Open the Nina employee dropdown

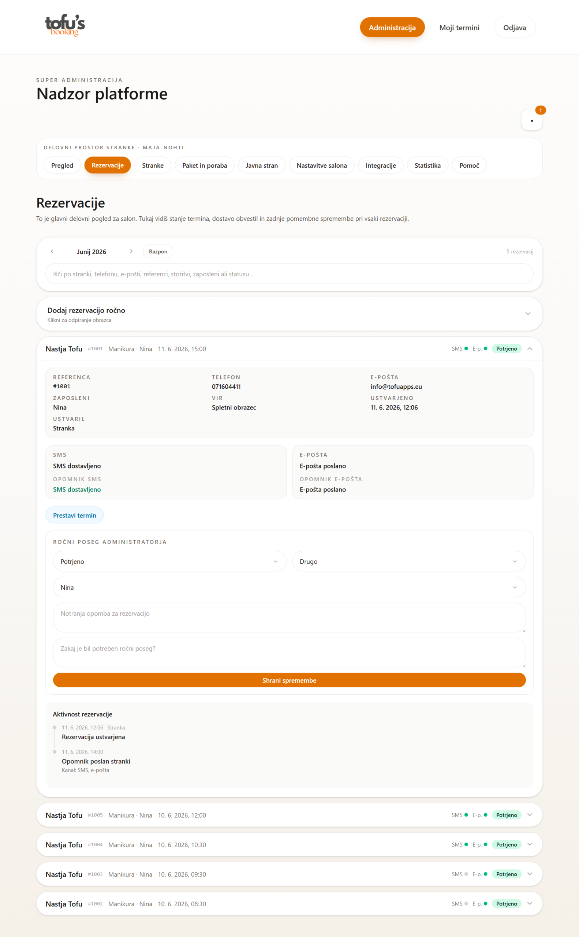coord(289,587)
